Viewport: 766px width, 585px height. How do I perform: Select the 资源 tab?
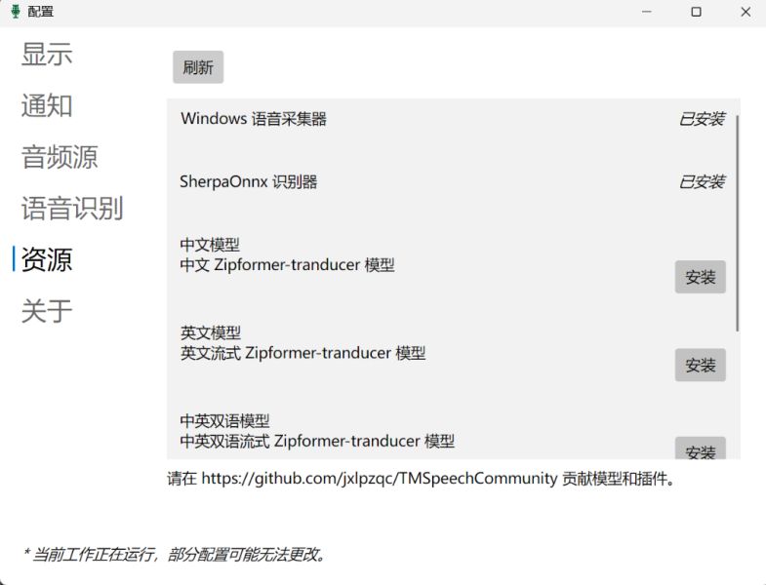[x=47, y=259]
